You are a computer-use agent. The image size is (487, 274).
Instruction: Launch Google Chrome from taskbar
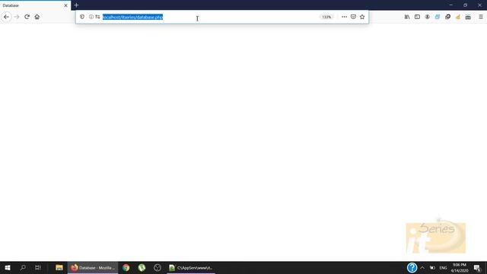pos(126,267)
